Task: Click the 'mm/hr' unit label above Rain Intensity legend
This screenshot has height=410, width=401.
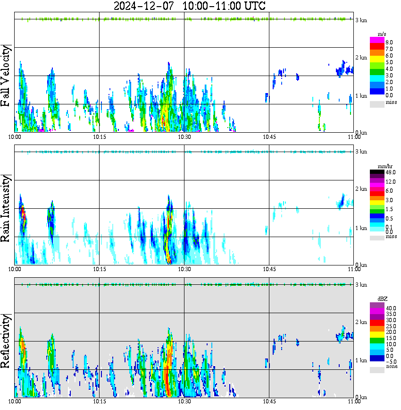Action: tap(385, 167)
